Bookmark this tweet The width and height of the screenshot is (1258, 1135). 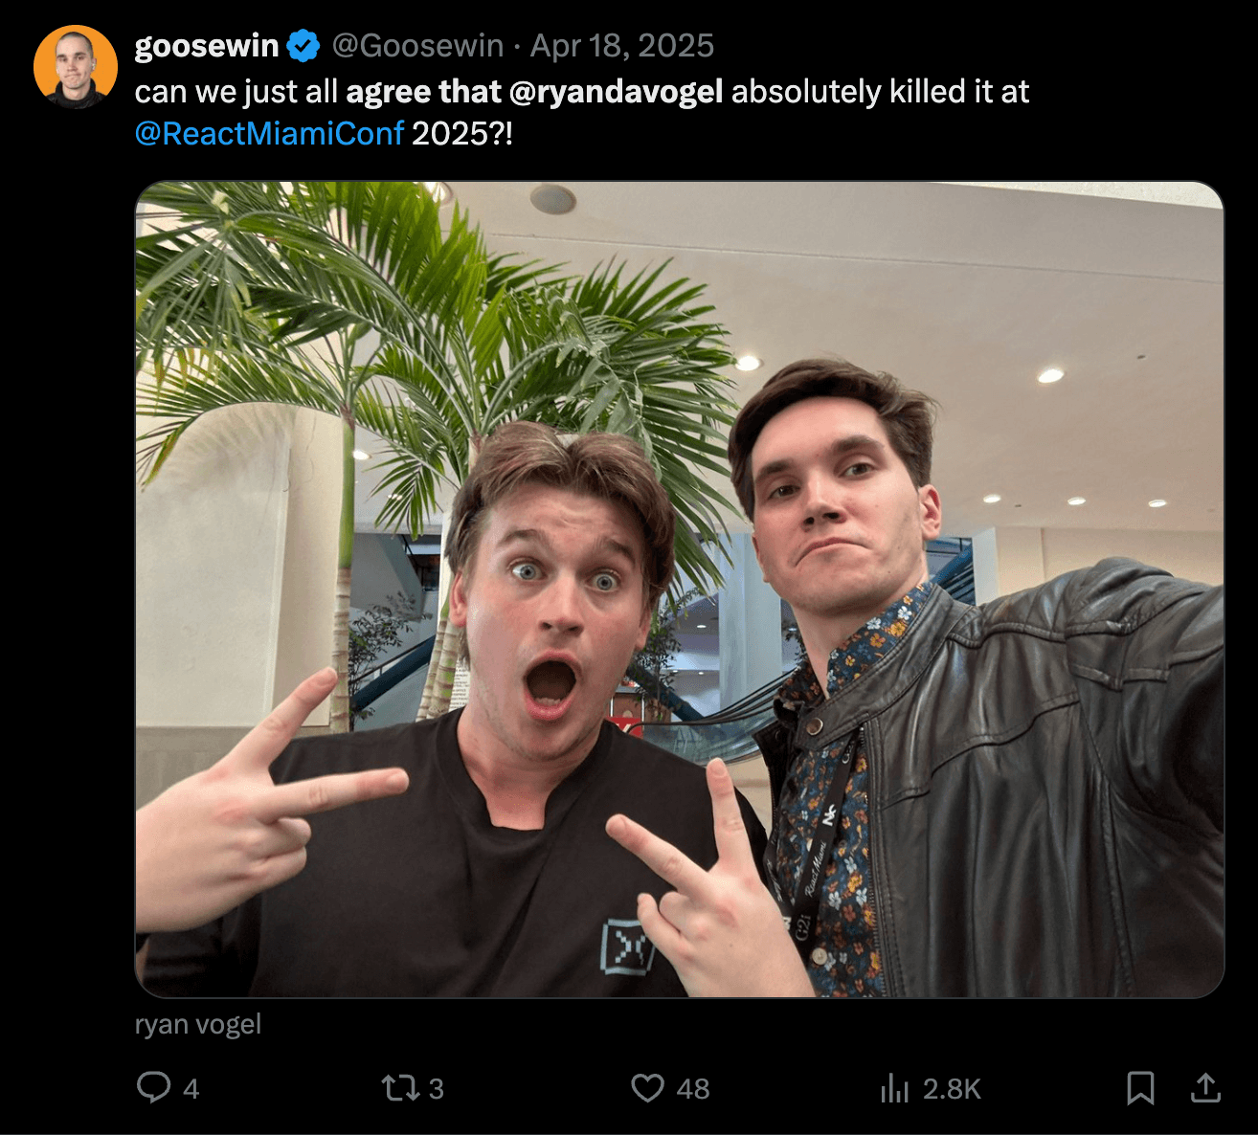[1139, 1088]
